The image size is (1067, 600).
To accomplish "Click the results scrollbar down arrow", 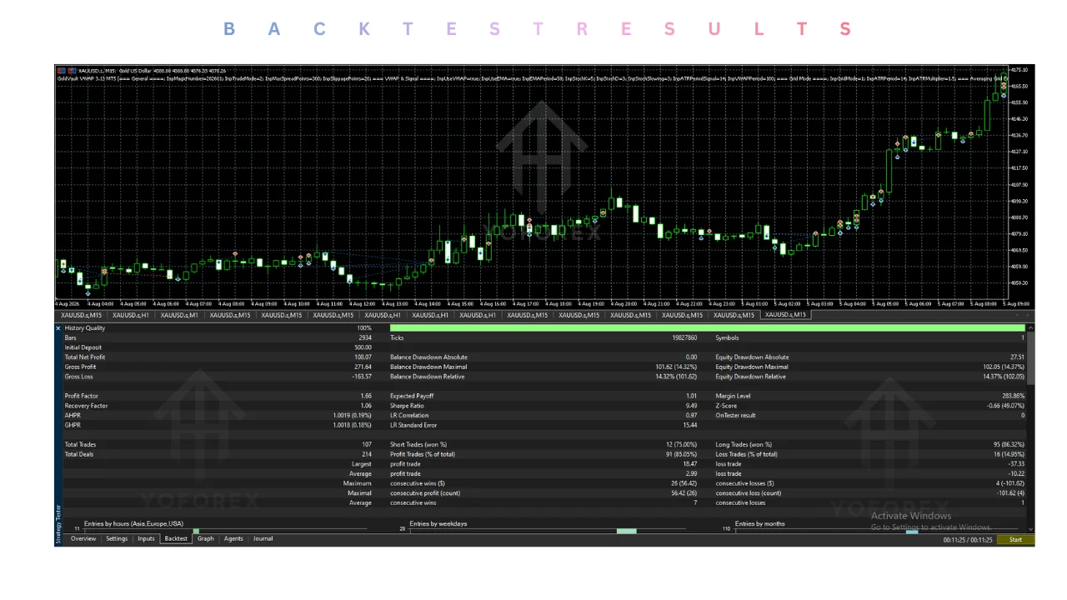I will 1031,529.
